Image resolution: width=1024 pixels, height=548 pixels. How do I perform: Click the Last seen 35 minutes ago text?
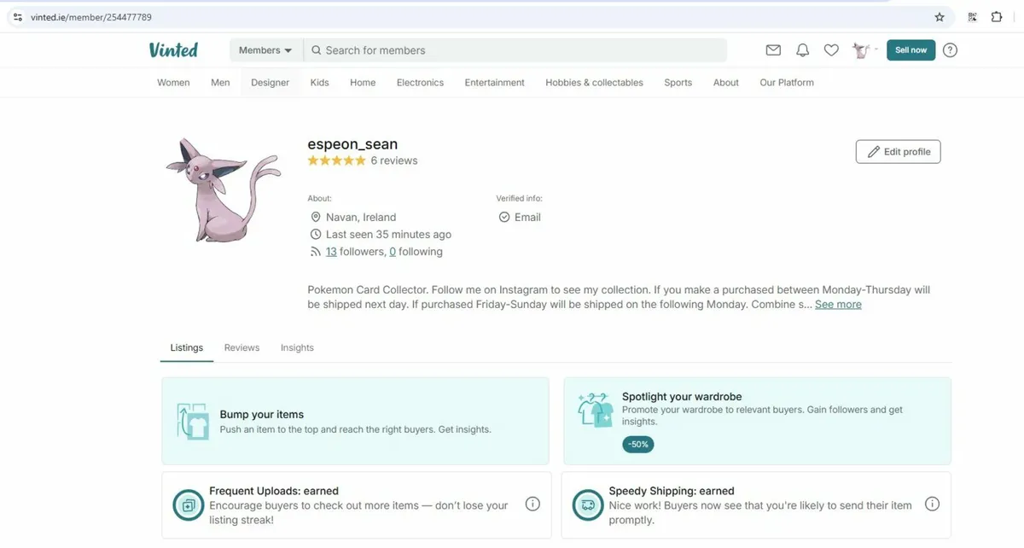click(x=388, y=235)
